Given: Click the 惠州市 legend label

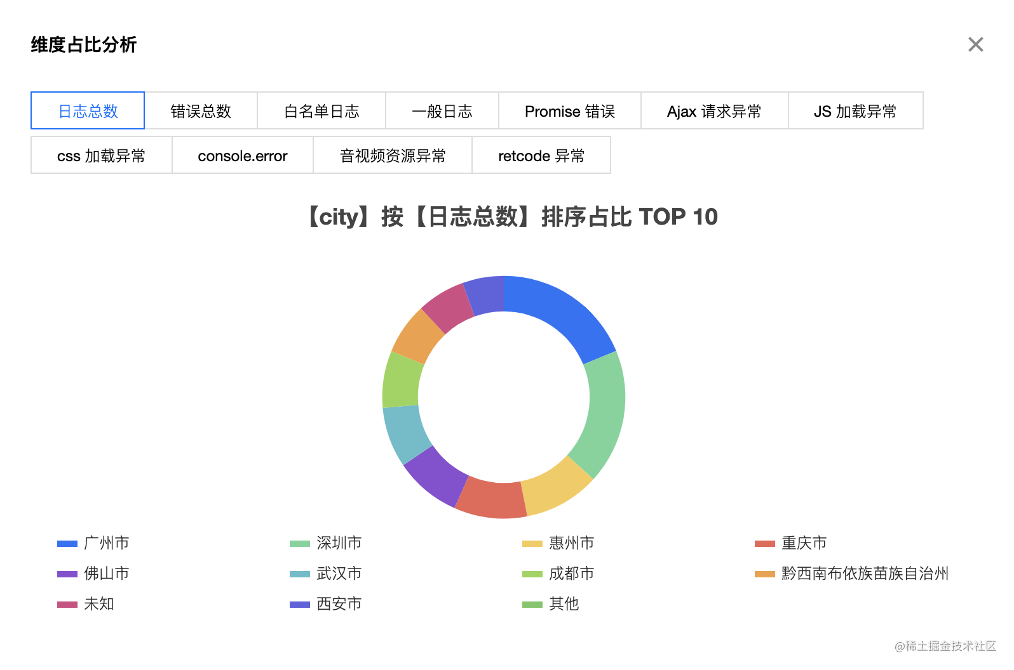Looking at the screenshot, I should 572,543.
